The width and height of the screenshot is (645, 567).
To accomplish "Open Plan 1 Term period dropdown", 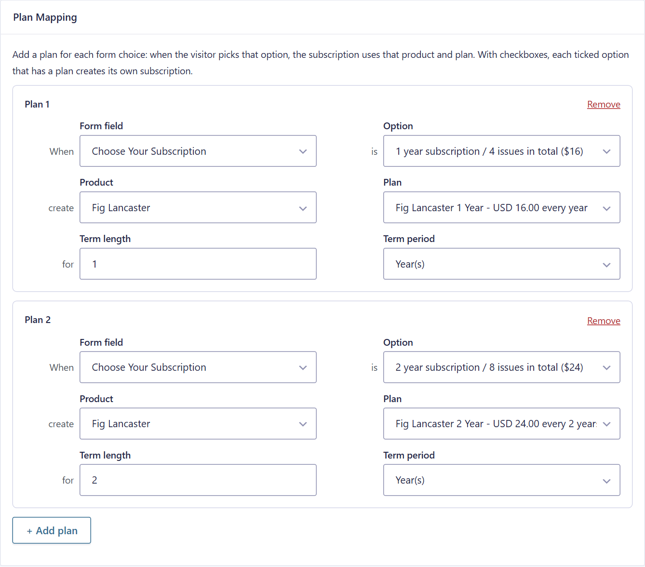I will click(502, 264).
